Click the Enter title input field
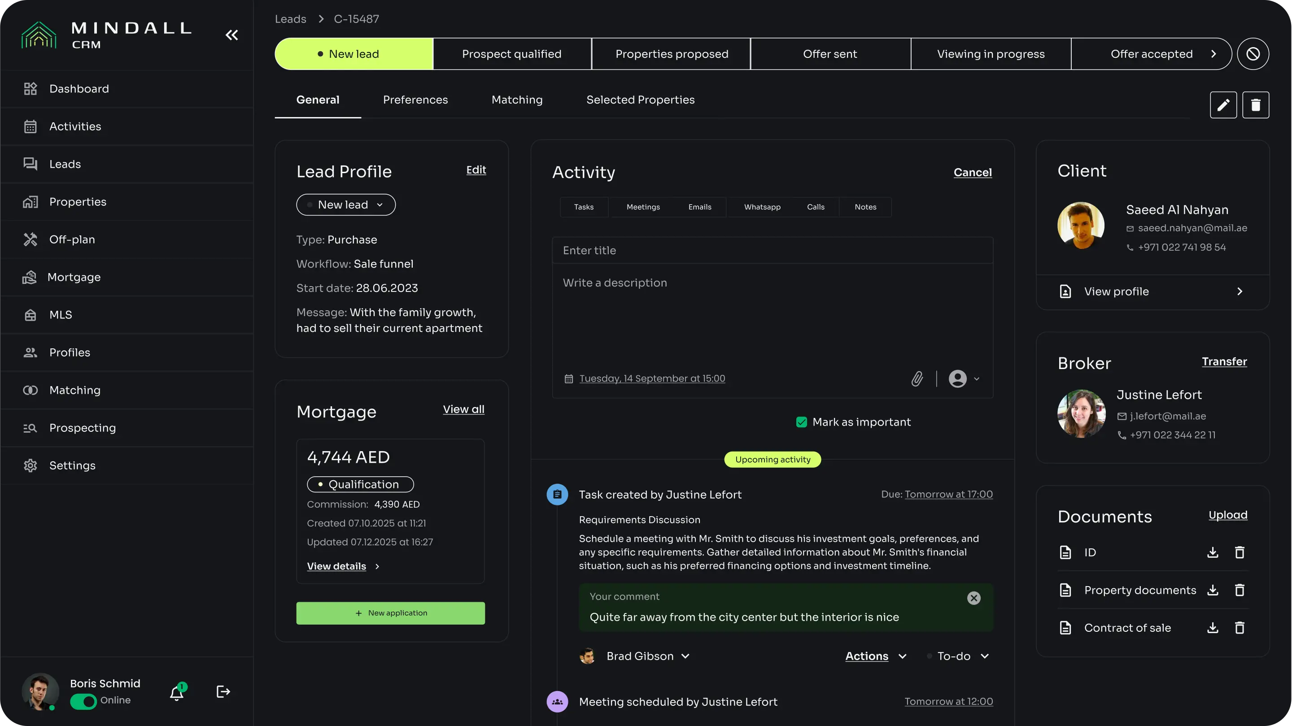The image size is (1292, 726). [x=772, y=250]
